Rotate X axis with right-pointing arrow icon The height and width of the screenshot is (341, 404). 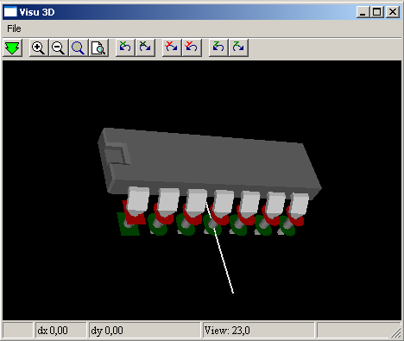(x=145, y=47)
